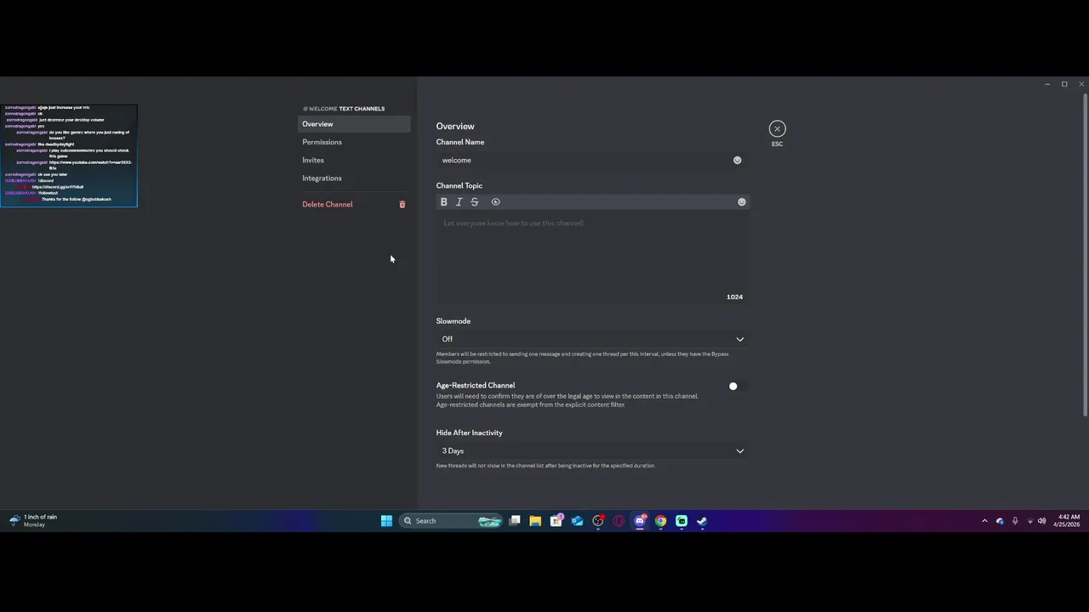Click the trash icon next to Delete Channel

[x=402, y=204]
